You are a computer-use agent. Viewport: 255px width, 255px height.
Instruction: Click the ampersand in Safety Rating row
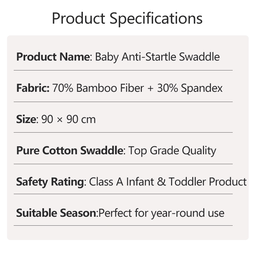[161, 182]
